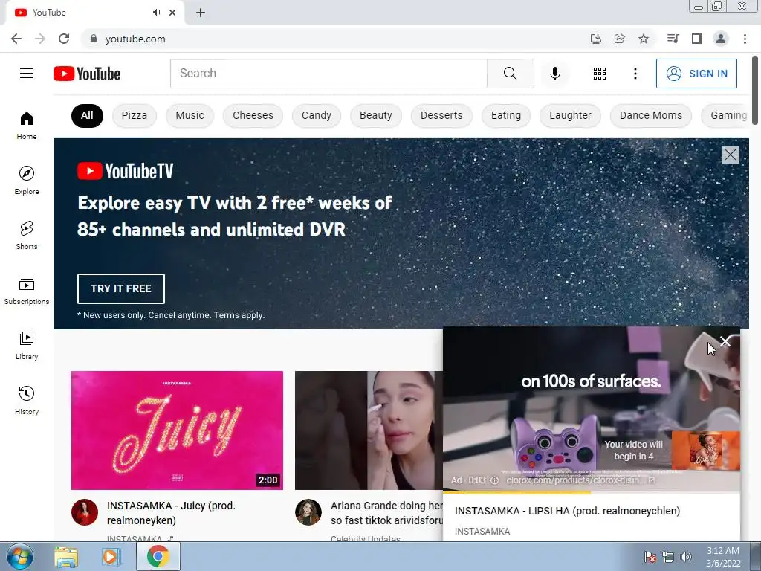Open Subscriptions in sidebar
Screen dimensions: 761x571
coord(27,290)
